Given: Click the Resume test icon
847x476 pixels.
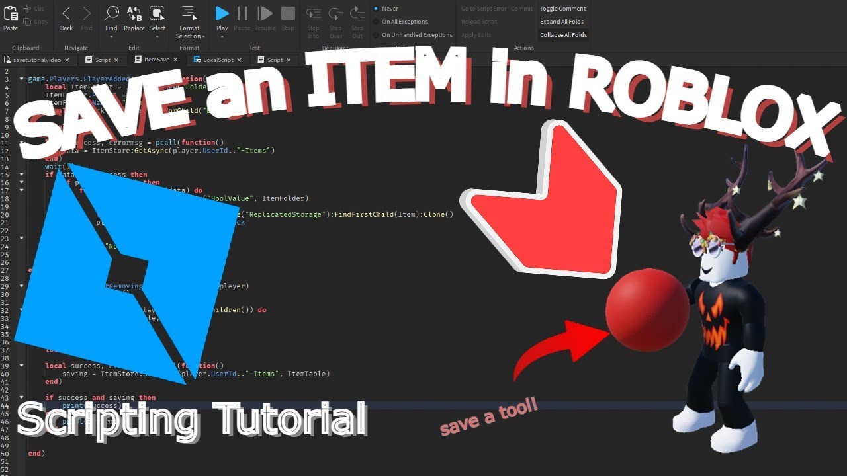Looking at the screenshot, I should point(265,13).
